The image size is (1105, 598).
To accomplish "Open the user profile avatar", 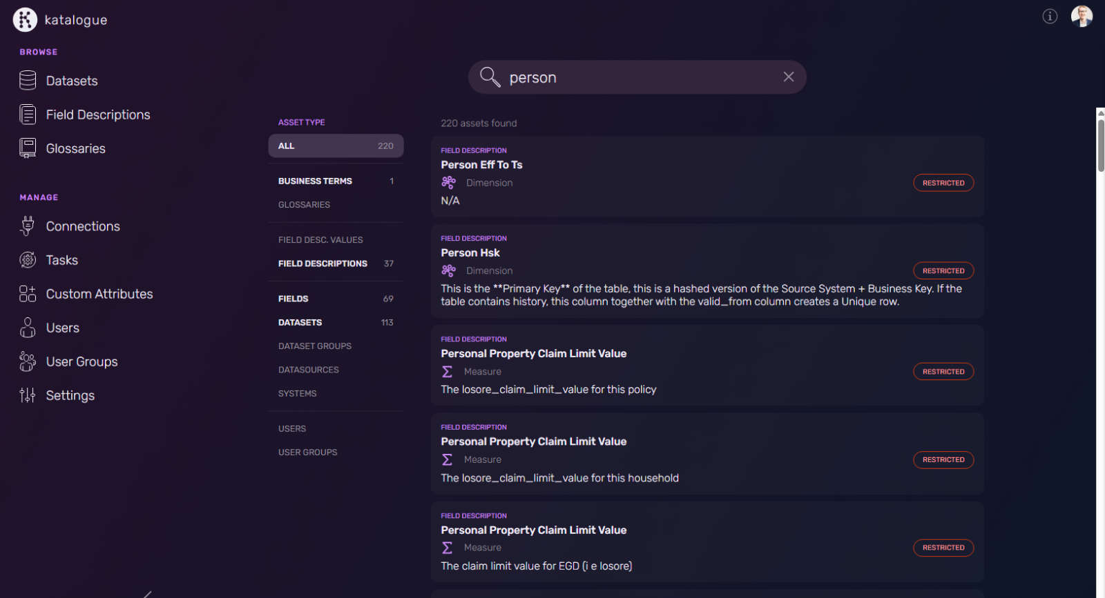I will tap(1082, 17).
